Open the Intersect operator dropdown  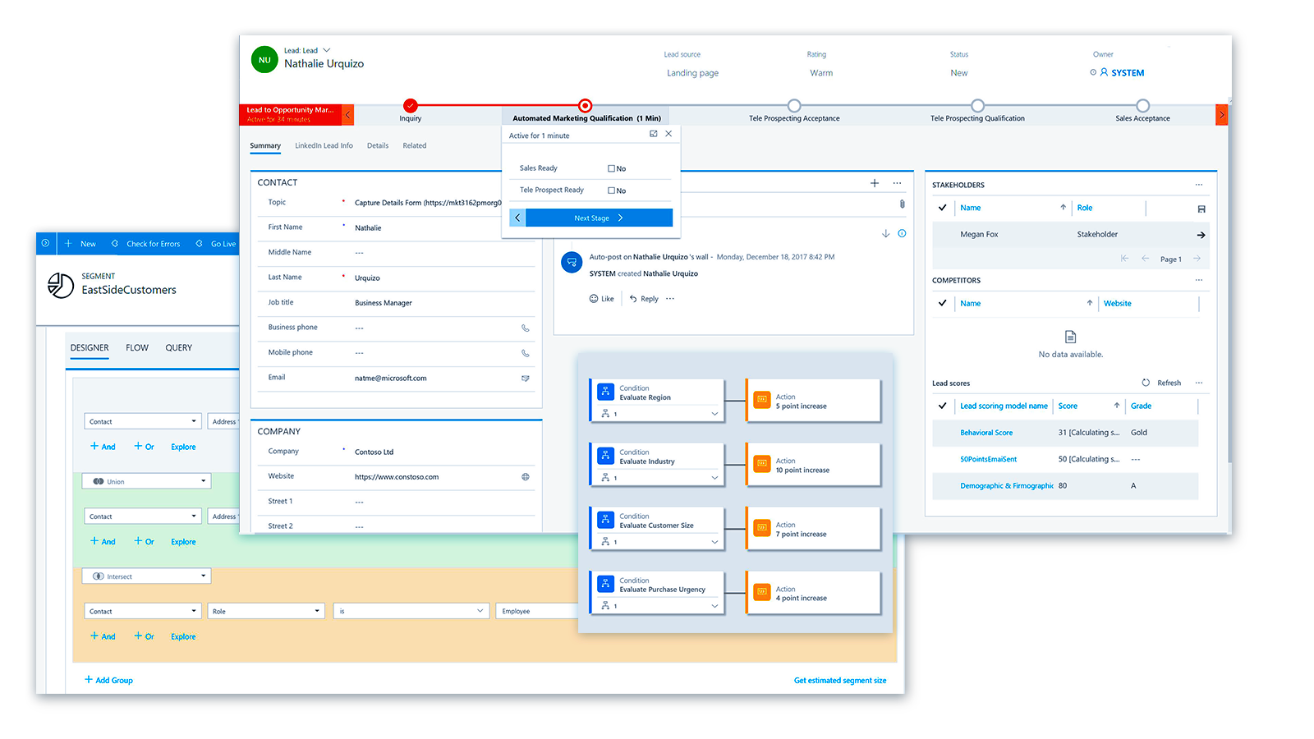[202, 576]
